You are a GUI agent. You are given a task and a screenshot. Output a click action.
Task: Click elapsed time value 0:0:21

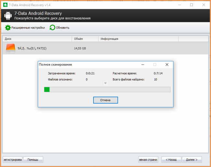(x=90, y=73)
